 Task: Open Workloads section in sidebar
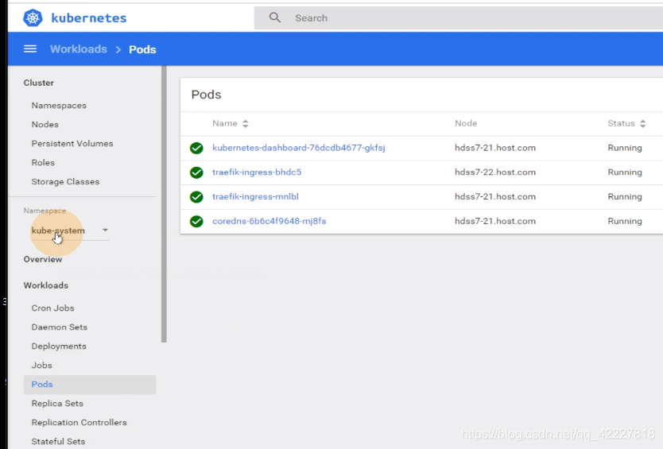tap(45, 285)
